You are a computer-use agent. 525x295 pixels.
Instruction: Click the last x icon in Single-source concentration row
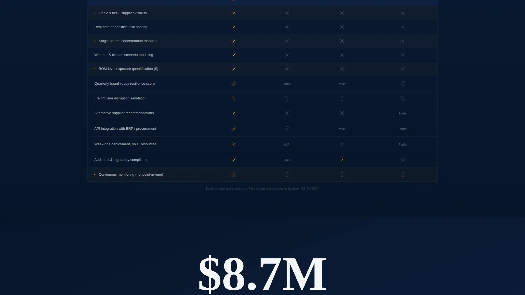(403, 41)
